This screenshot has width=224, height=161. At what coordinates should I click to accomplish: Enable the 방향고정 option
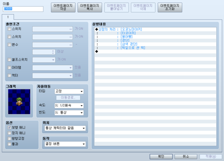(9, 139)
